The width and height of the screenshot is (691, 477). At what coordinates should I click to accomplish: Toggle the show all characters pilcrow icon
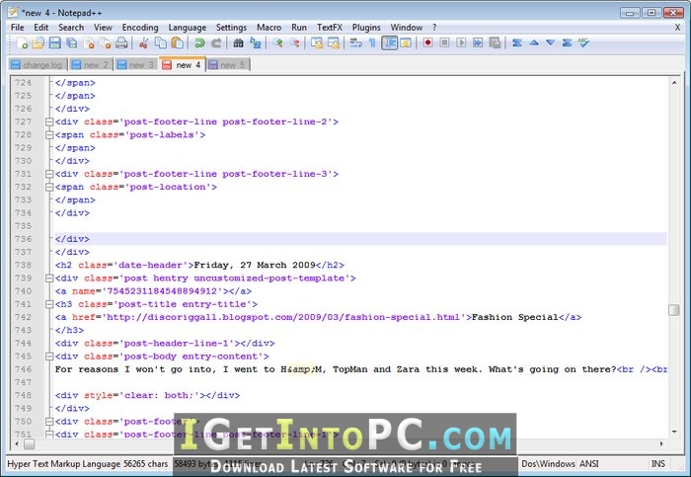(x=372, y=42)
